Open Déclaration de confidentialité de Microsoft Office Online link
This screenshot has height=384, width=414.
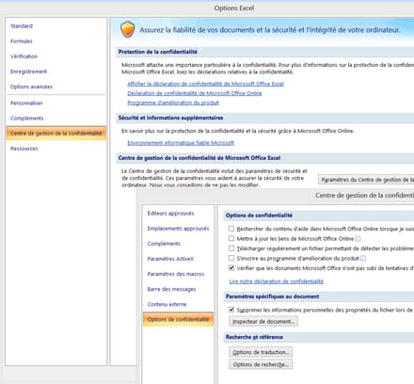click(195, 93)
